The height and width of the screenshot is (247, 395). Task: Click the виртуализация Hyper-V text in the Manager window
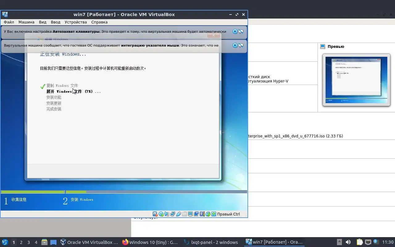268,81
